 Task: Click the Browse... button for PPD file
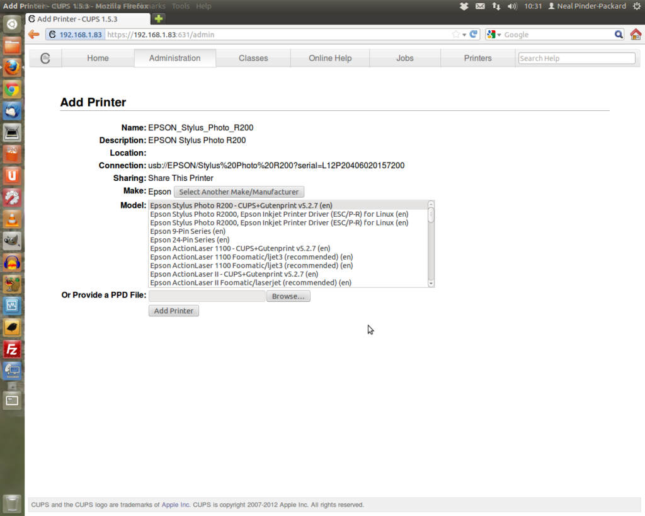tap(288, 296)
